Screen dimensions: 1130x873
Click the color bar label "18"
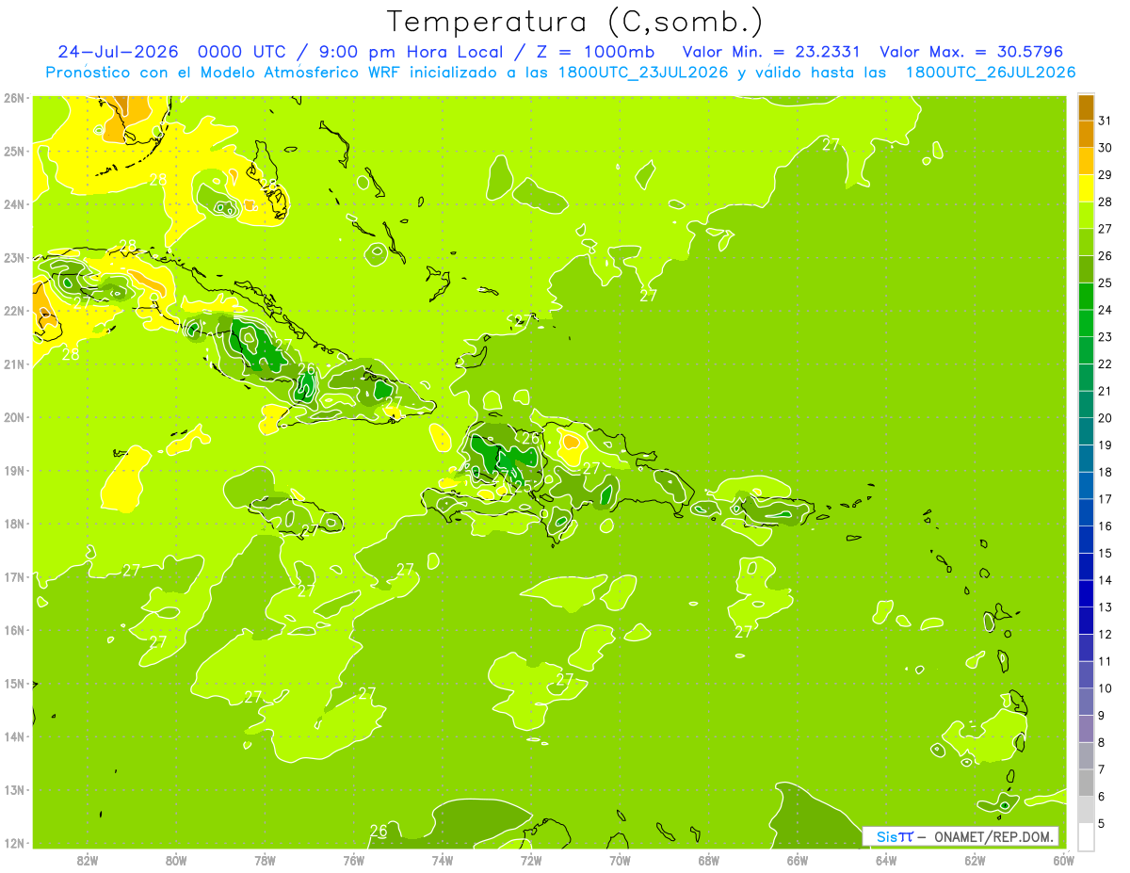click(x=1105, y=472)
